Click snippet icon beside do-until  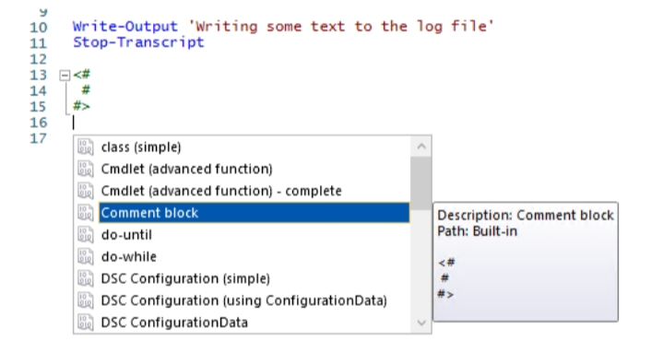(86, 234)
